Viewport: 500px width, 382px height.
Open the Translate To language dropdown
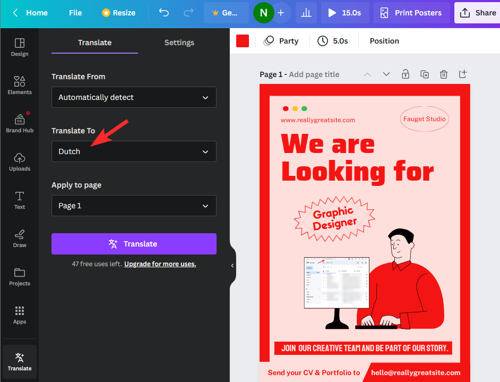(x=134, y=151)
